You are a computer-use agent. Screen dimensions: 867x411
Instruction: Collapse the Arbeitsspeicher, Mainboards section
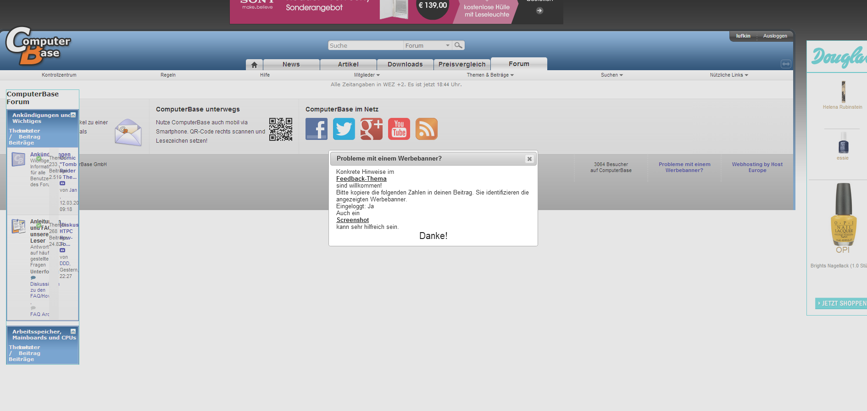[73, 331]
